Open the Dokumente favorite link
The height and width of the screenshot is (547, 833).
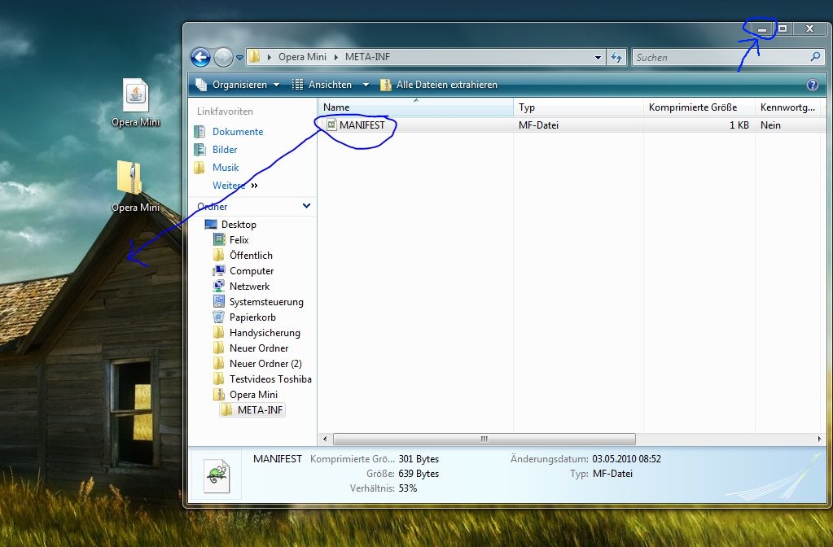click(238, 132)
